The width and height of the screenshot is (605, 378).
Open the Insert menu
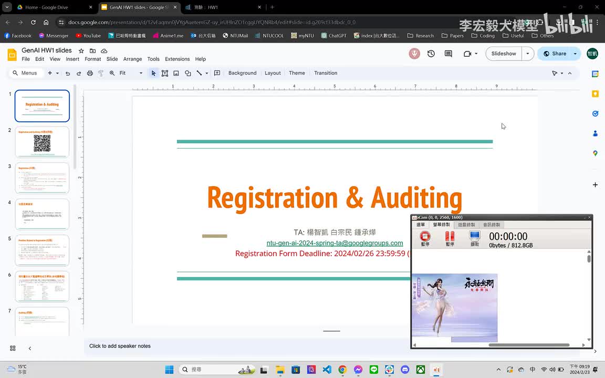tap(72, 59)
